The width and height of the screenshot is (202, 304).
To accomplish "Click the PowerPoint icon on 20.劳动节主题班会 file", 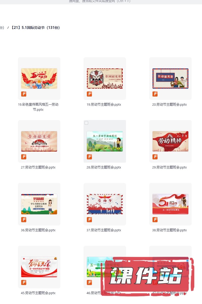I will coord(155,94).
